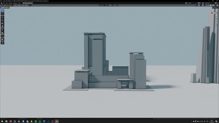Open File Explorer from taskbar
Image resolution: width=219 pixels, height=123 pixels.
[x=6, y=121]
